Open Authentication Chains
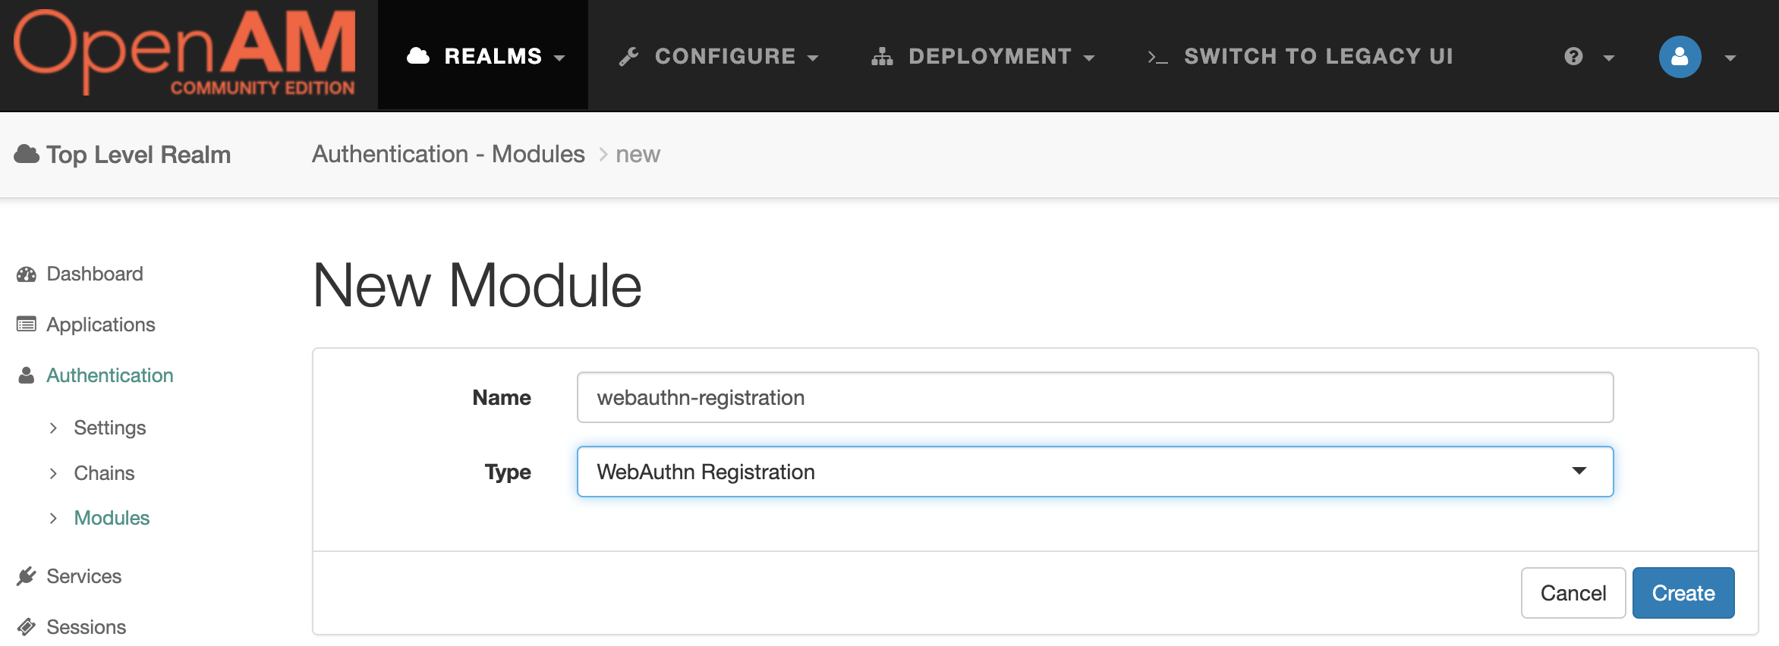 click(x=104, y=473)
